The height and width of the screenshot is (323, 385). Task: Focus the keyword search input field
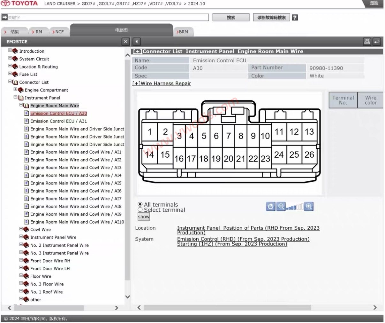[105, 17]
